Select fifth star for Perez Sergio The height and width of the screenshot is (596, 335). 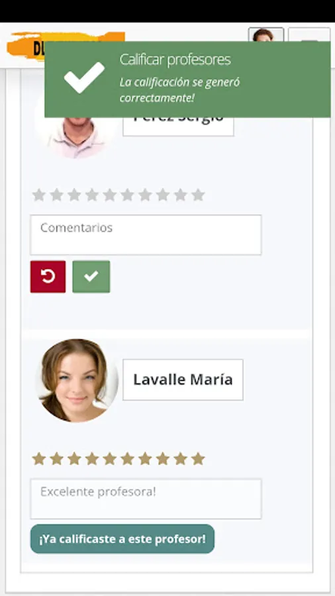(x=109, y=195)
